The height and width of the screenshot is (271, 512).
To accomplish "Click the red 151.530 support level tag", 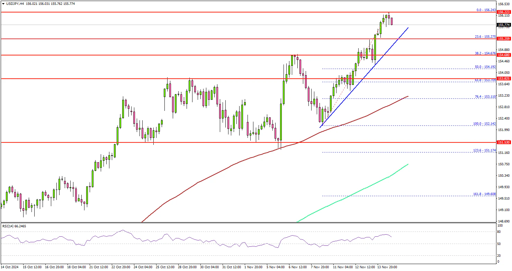I will (504, 142).
